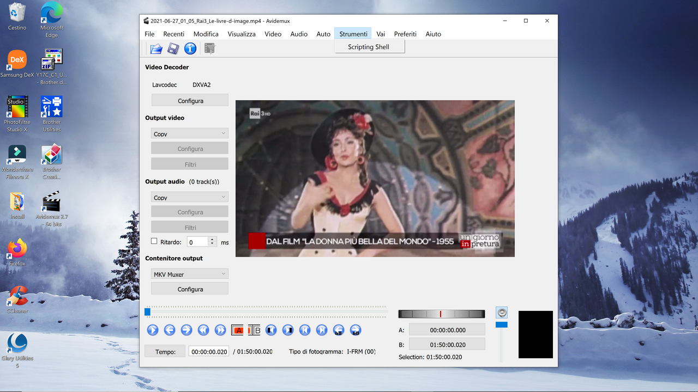Open the Modifica menu
The height and width of the screenshot is (392, 698).
pos(206,34)
